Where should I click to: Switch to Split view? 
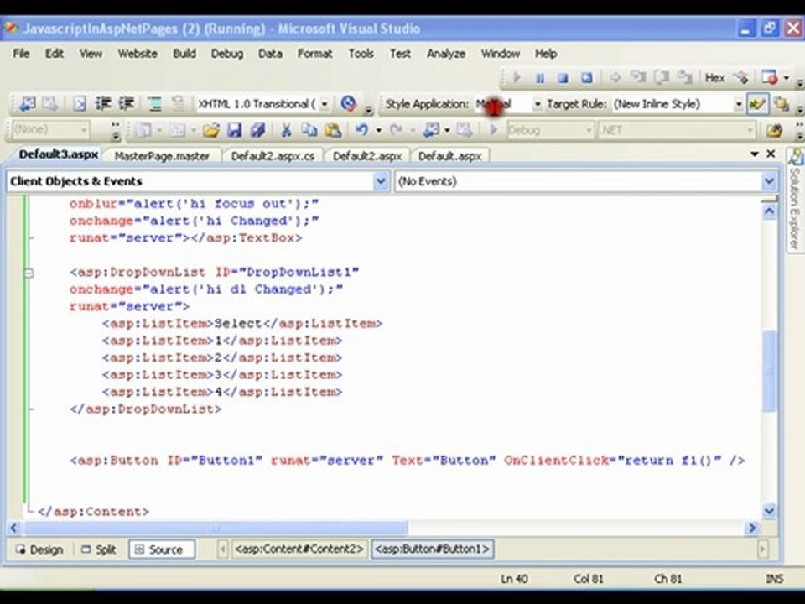(99, 549)
